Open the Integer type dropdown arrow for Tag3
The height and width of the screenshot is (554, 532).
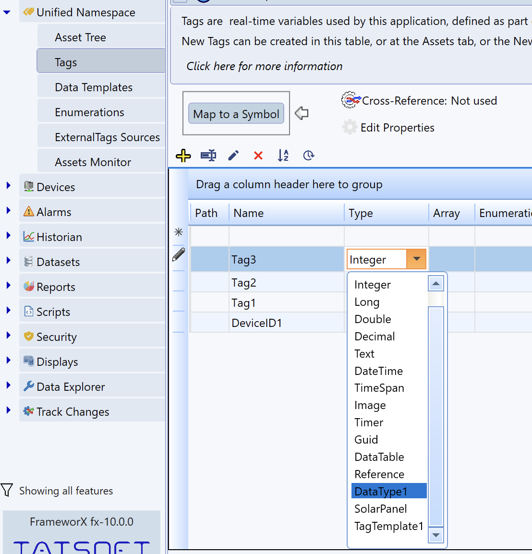pos(416,259)
